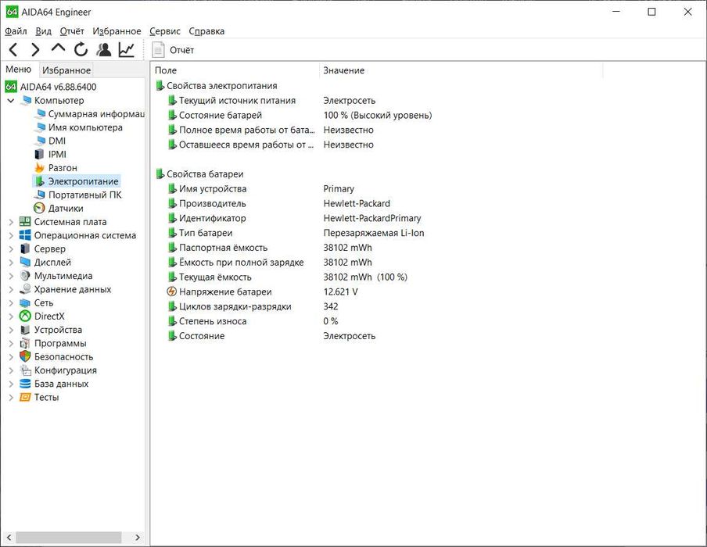Click the DirectX Xbox logo icon
This screenshot has width=707, height=547.
(25, 316)
